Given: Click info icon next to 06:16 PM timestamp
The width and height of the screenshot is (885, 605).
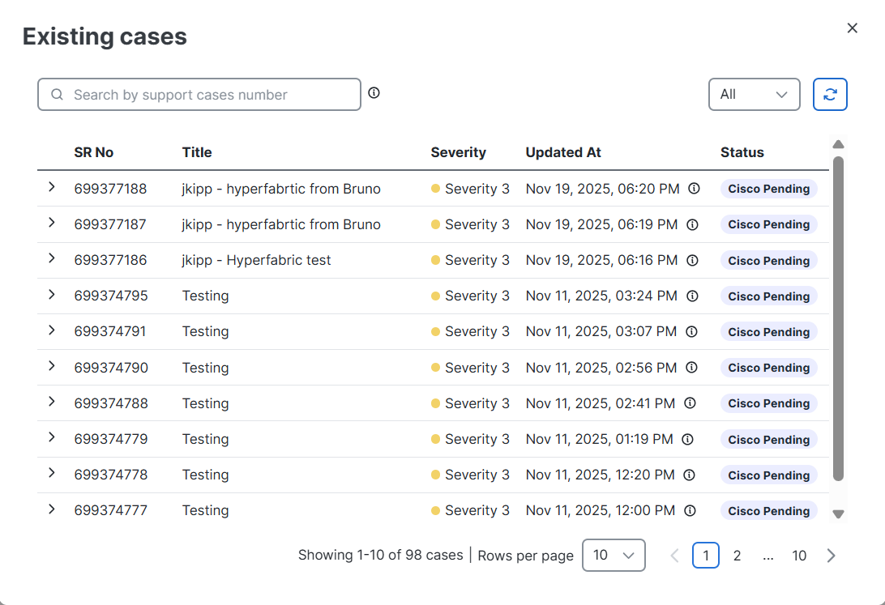Looking at the screenshot, I should pyautogui.click(x=692, y=260).
